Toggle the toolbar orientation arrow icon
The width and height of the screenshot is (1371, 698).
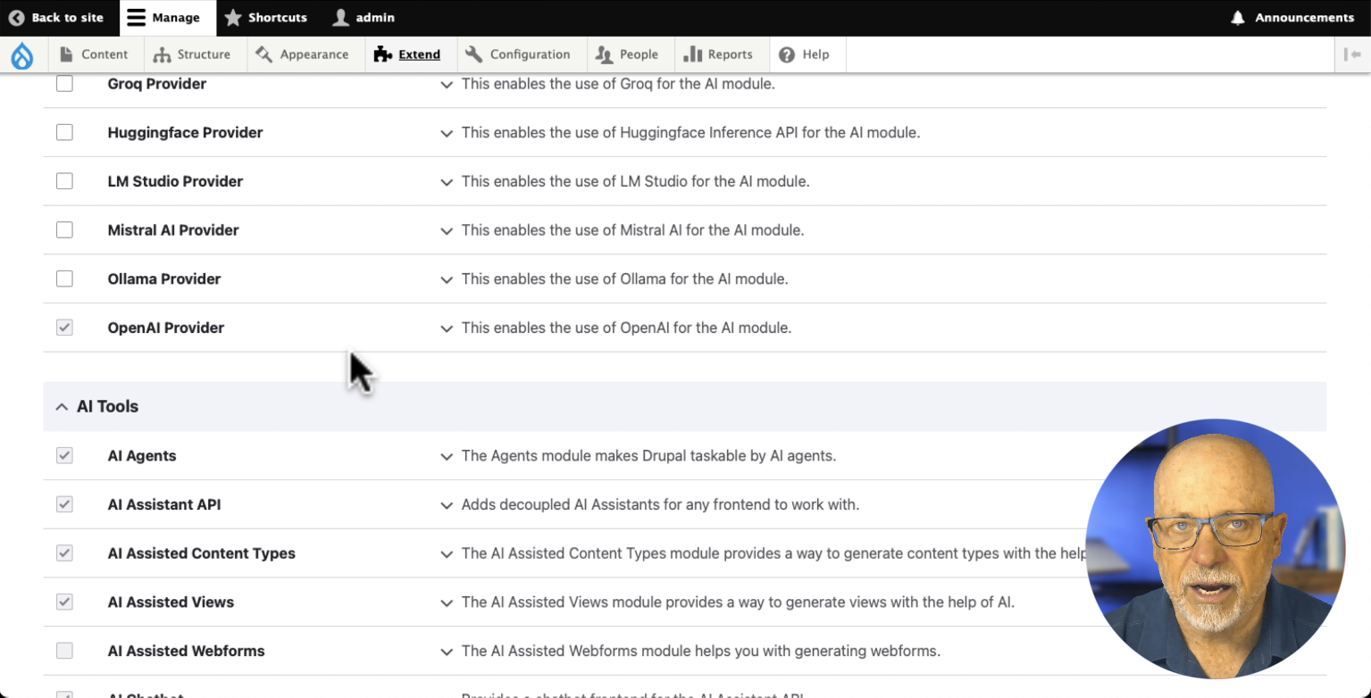point(1352,54)
